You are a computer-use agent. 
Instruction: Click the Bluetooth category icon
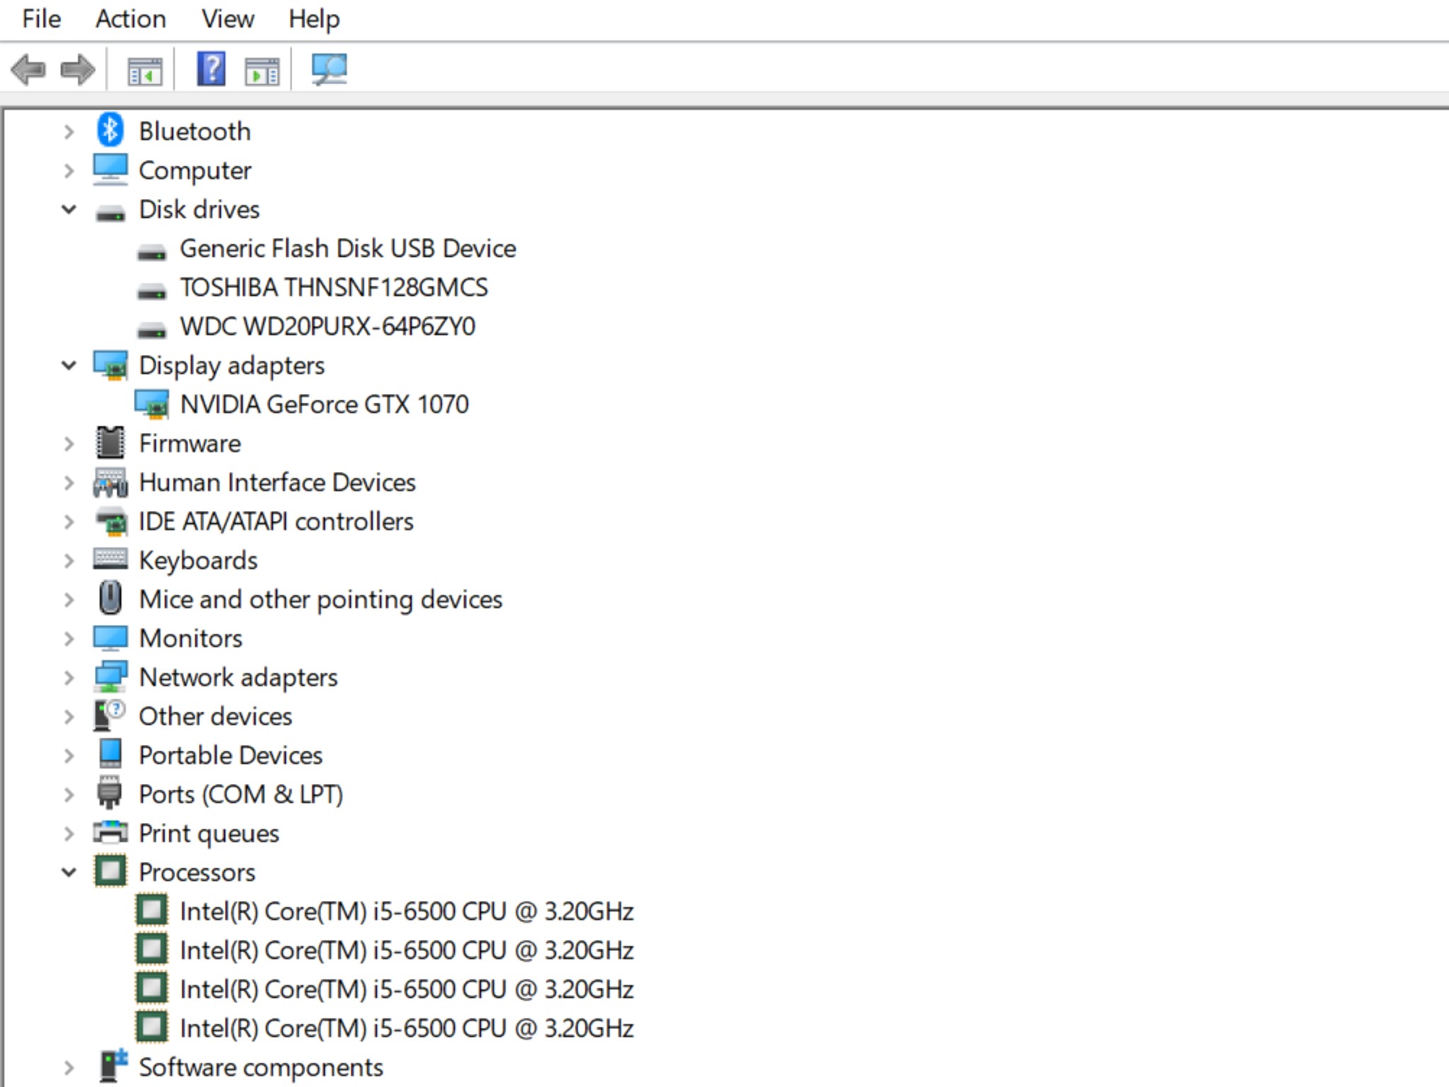(110, 131)
